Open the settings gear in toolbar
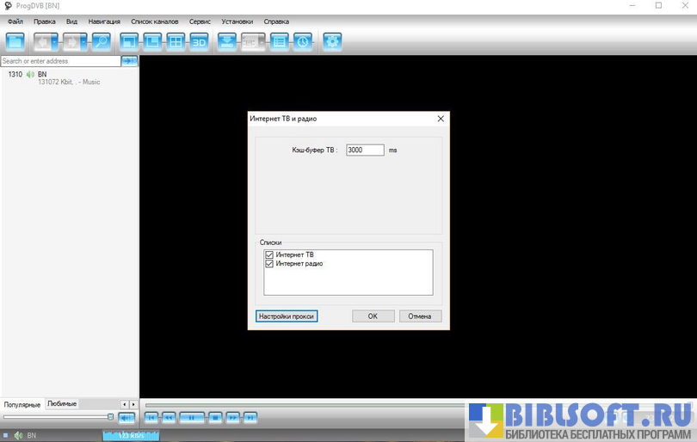697x442 pixels. (332, 41)
